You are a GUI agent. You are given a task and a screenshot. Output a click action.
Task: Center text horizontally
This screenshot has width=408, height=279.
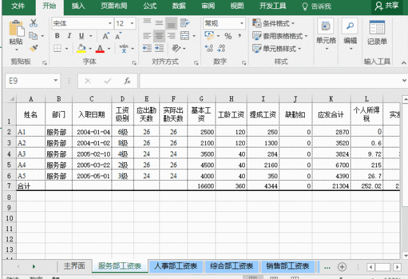point(159,36)
